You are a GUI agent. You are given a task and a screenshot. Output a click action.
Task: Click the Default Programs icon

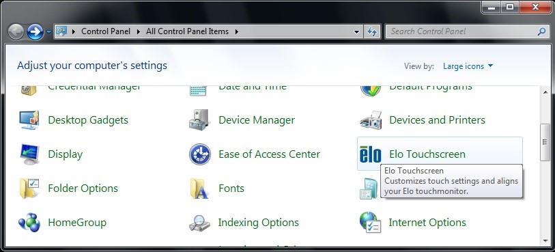(x=371, y=91)
